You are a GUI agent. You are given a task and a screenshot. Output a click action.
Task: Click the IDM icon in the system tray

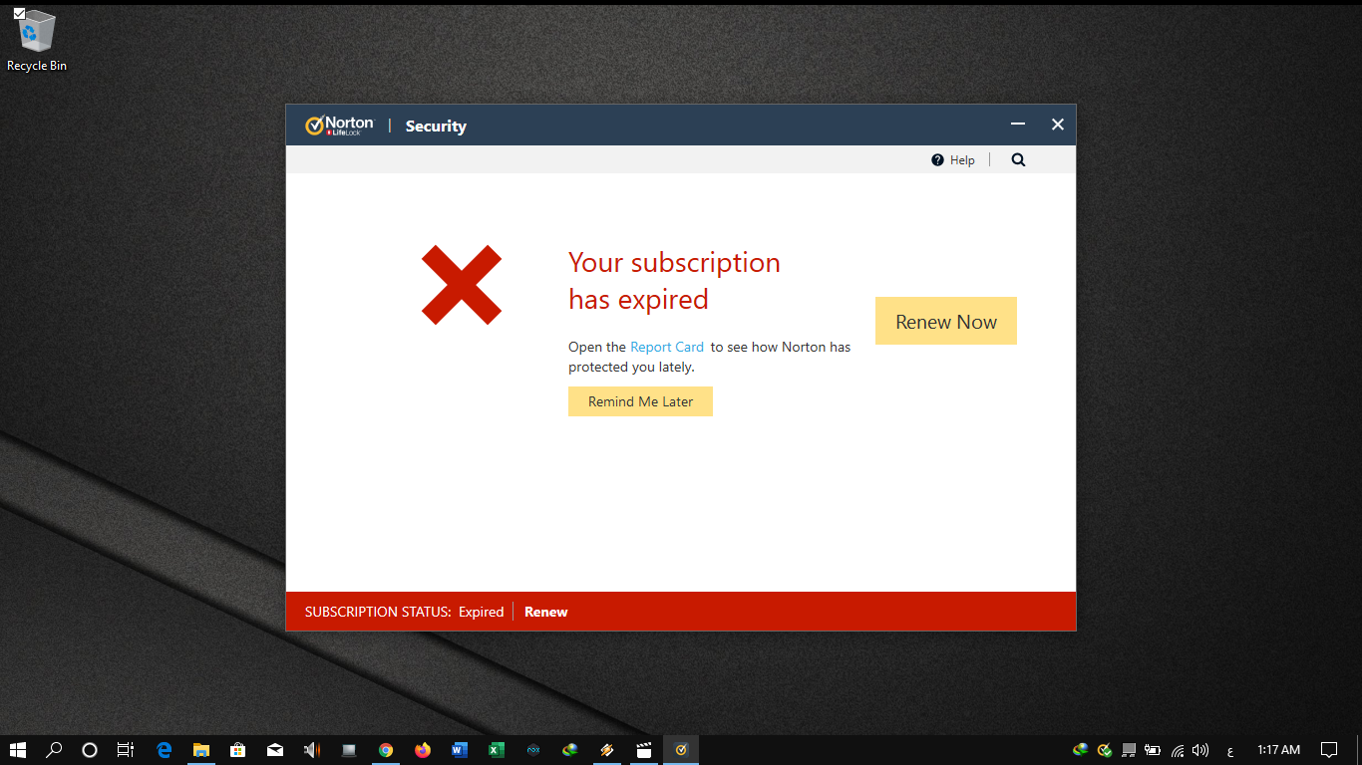coord(1080,750)
